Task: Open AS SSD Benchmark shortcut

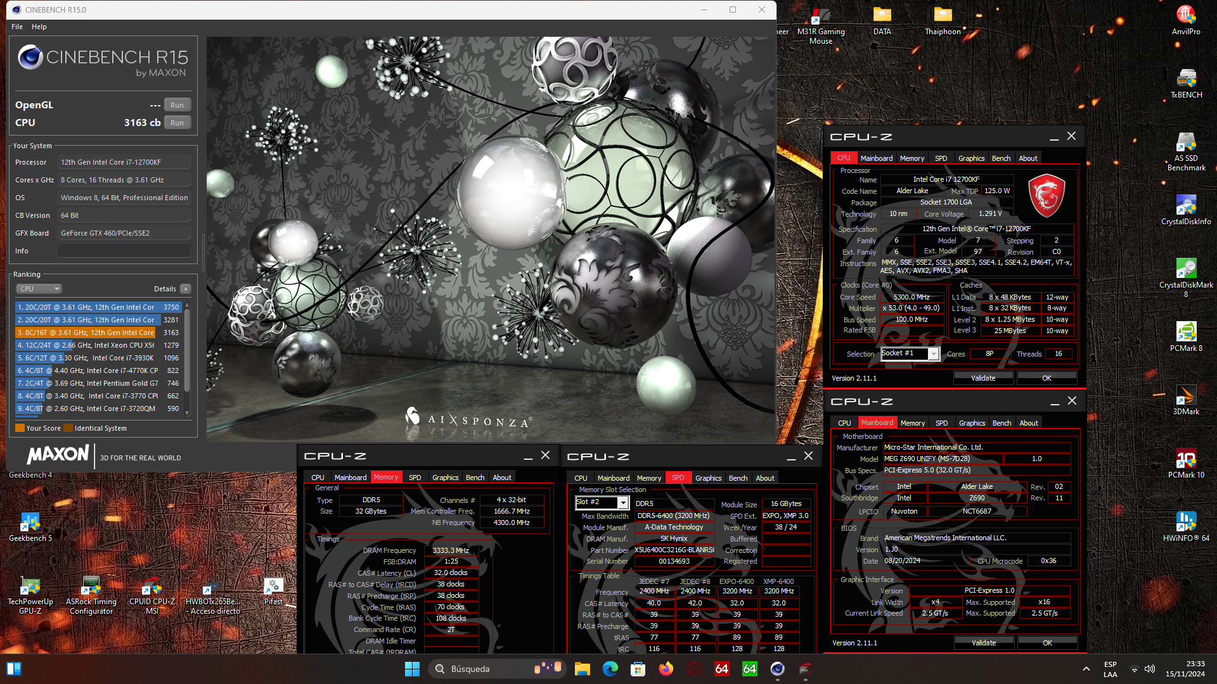Action: click(x=1186, y=151)
